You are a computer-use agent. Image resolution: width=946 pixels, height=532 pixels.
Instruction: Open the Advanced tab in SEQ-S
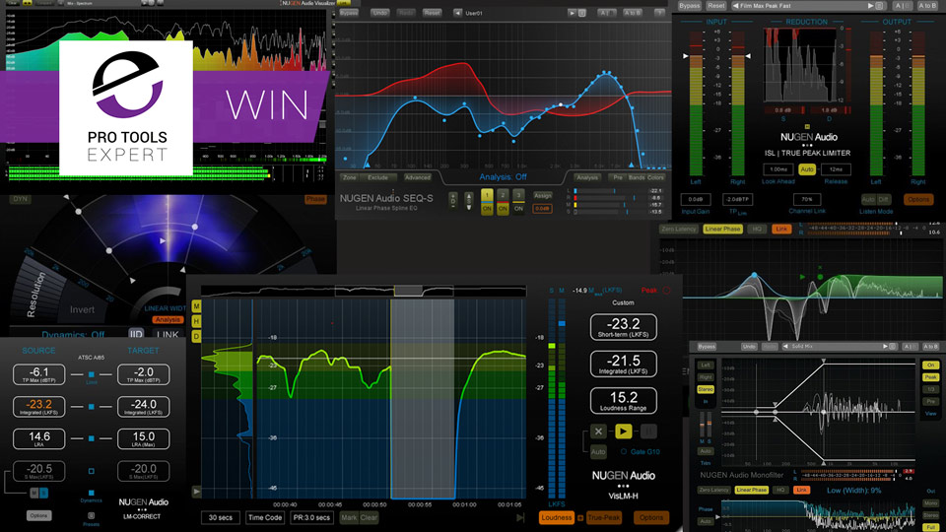tap(417, 178)
